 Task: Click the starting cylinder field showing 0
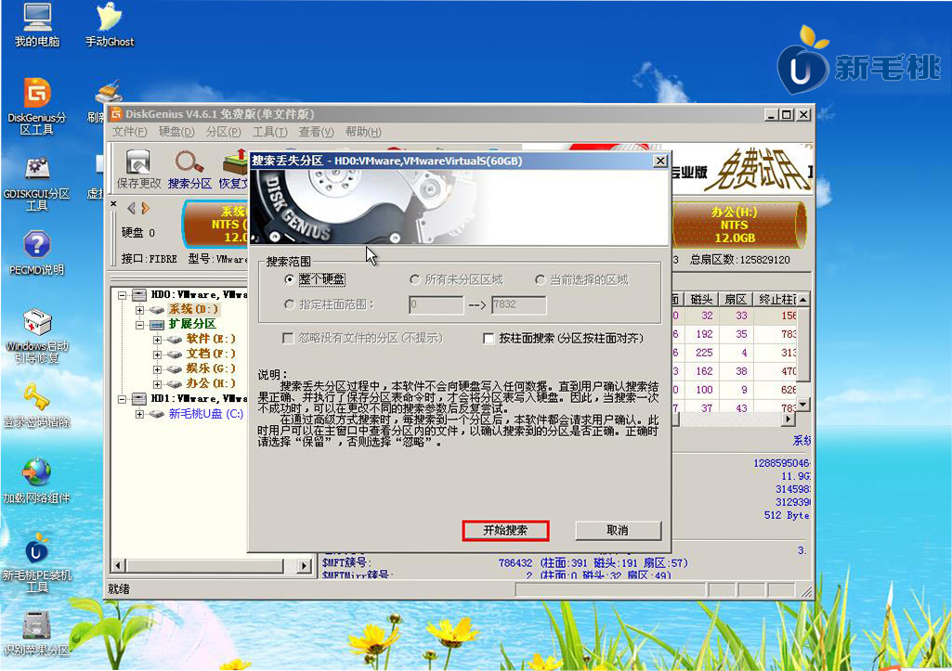pyautogui.click(x=436, y=304)
